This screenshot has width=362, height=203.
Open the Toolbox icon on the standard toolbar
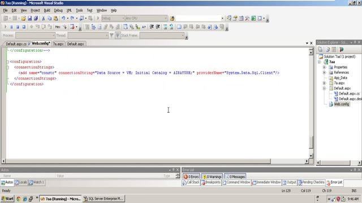(x=247, y=19)
